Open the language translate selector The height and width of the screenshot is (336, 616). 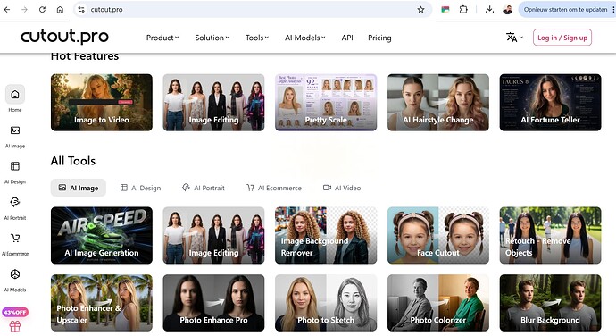pyautogui.click(x=514, y=38)
